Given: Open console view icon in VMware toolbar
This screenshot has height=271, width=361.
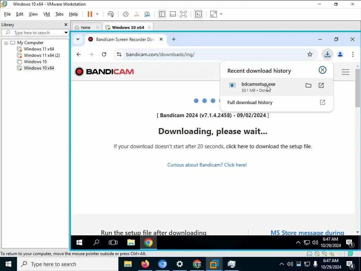Looking at the screenshot, I should coord(198,14).
